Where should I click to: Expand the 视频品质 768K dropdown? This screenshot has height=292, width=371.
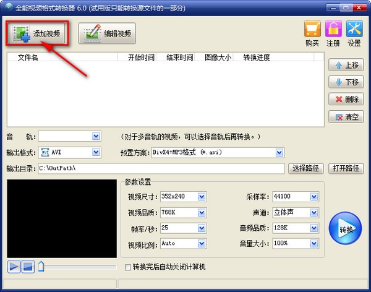point(202,213)
